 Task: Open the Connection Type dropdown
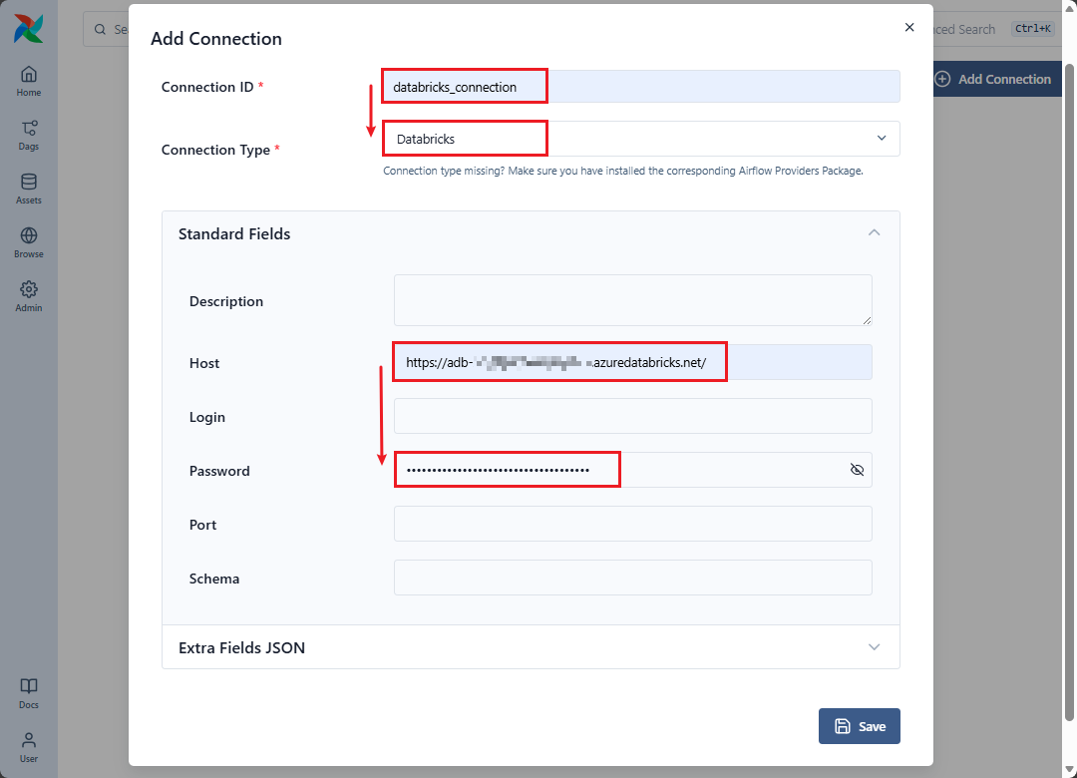[641, 139]
